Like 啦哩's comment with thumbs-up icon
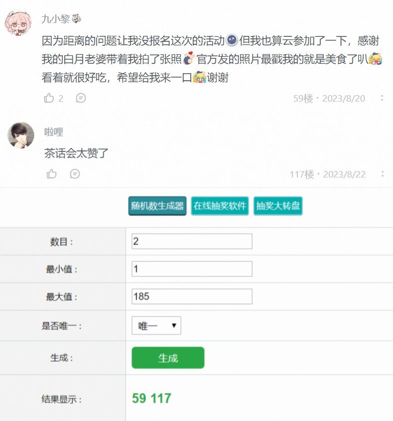This screenshot has width=393, height=421. [51, 174]
